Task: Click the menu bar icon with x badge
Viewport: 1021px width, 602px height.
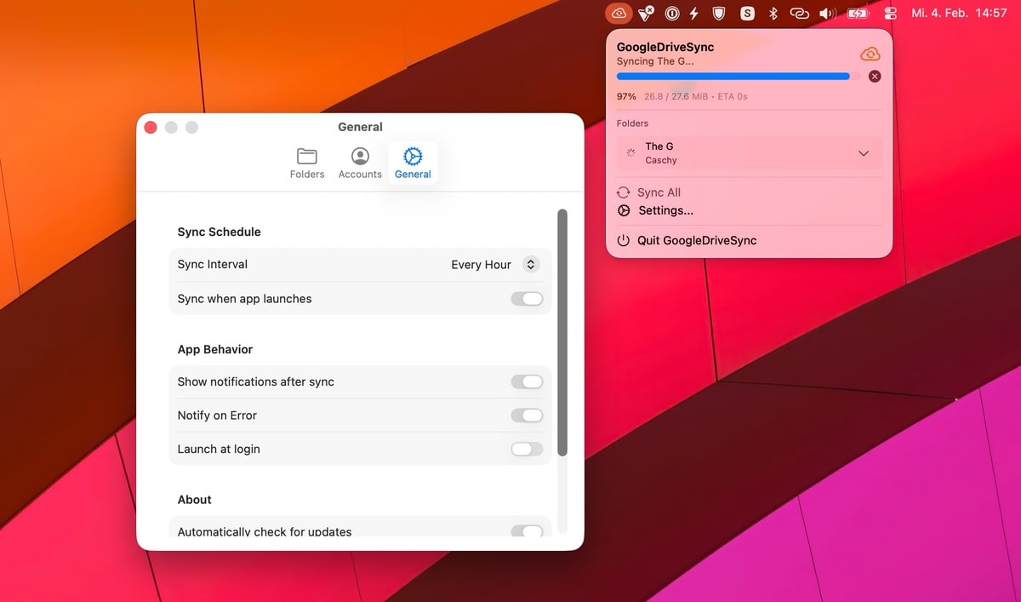Action: pos(647,13)
